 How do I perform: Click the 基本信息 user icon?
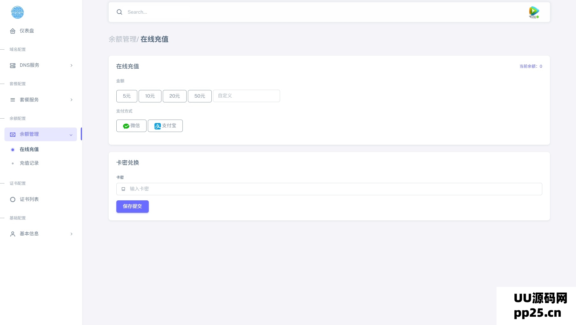point(13,234)
